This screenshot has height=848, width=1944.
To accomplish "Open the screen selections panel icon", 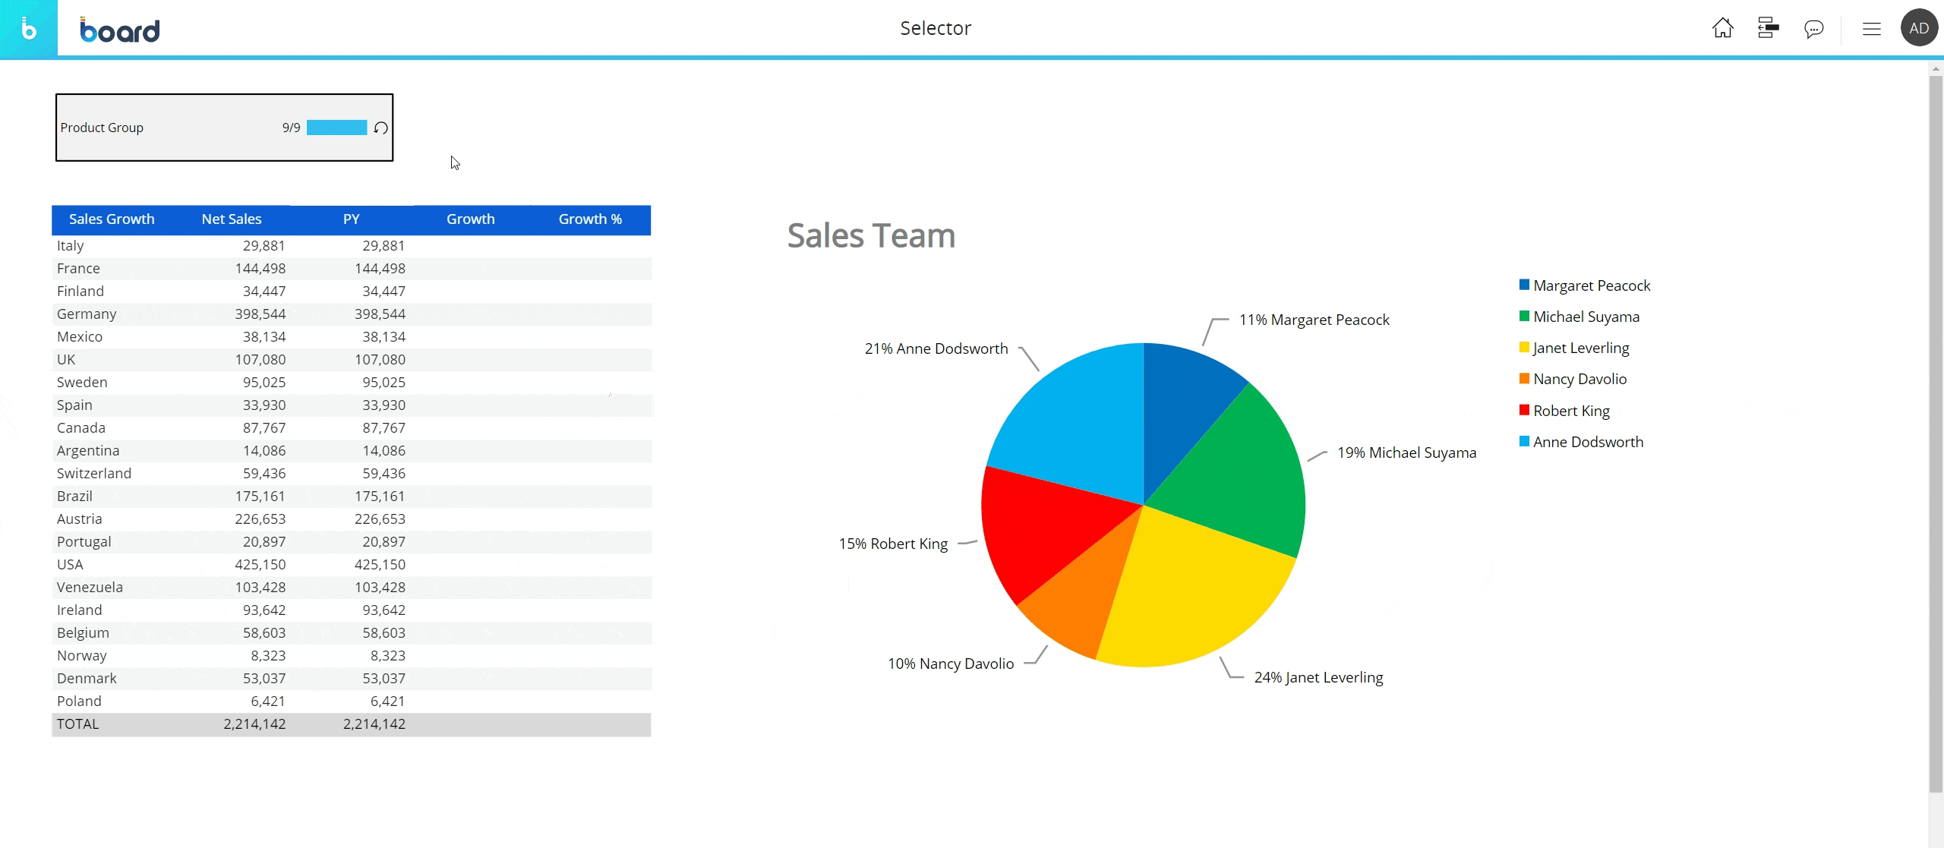I will tap(1768, 28).
